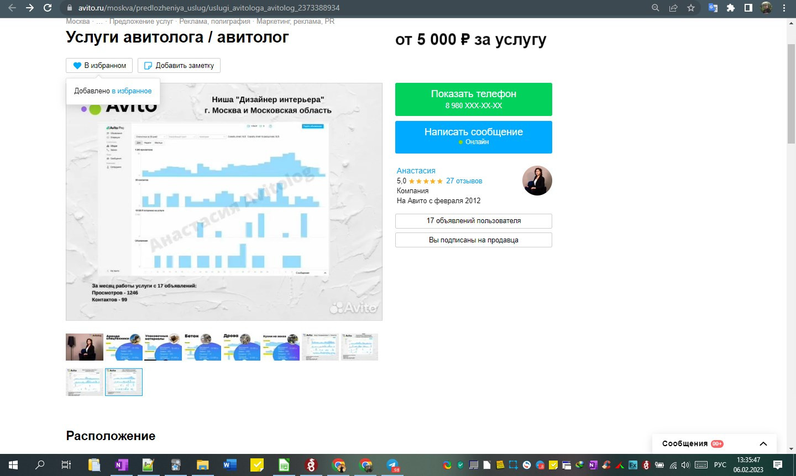This screenshot has height=476, width=796.
Task: Open the yellow checkmark notes app in taskbar
Action: coord(257,465)
